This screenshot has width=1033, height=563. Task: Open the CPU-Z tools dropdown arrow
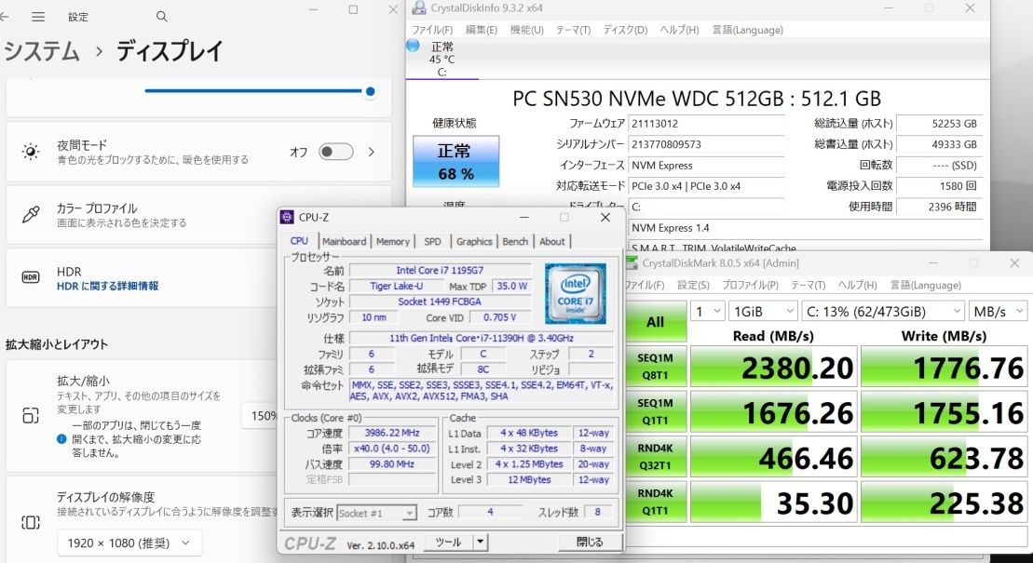pos(481,542)
